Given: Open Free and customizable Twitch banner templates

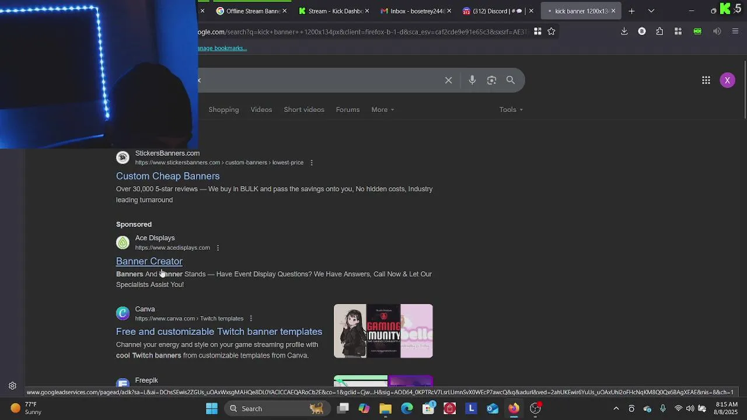Looking at the screenshot, I should click(x=219, y=332).
